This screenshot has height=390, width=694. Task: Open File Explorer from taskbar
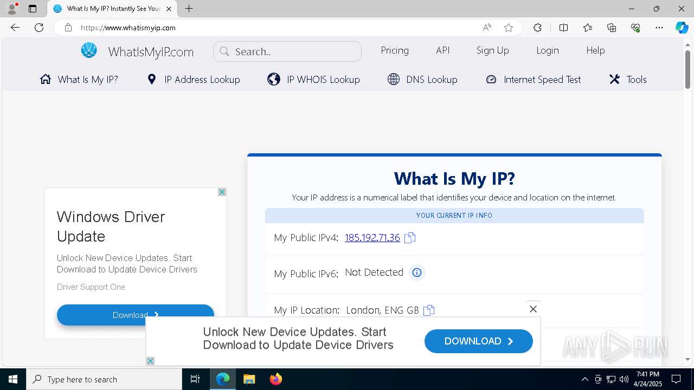(x=249, y=379)
